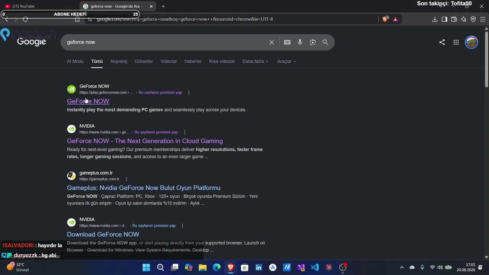Viewport: 489px width, 275px height.
Task: Click the Google logo
Action: pos(32,42)
